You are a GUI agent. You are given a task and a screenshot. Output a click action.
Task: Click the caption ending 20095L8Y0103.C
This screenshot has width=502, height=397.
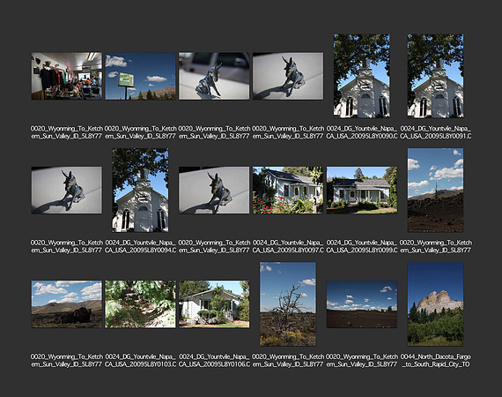coord(140,361)
